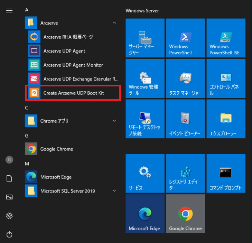The height and width of the screenshot is (243, 252).
Task: Launch Arcserve UDP Agent
Action: click(x=73, y=51)
